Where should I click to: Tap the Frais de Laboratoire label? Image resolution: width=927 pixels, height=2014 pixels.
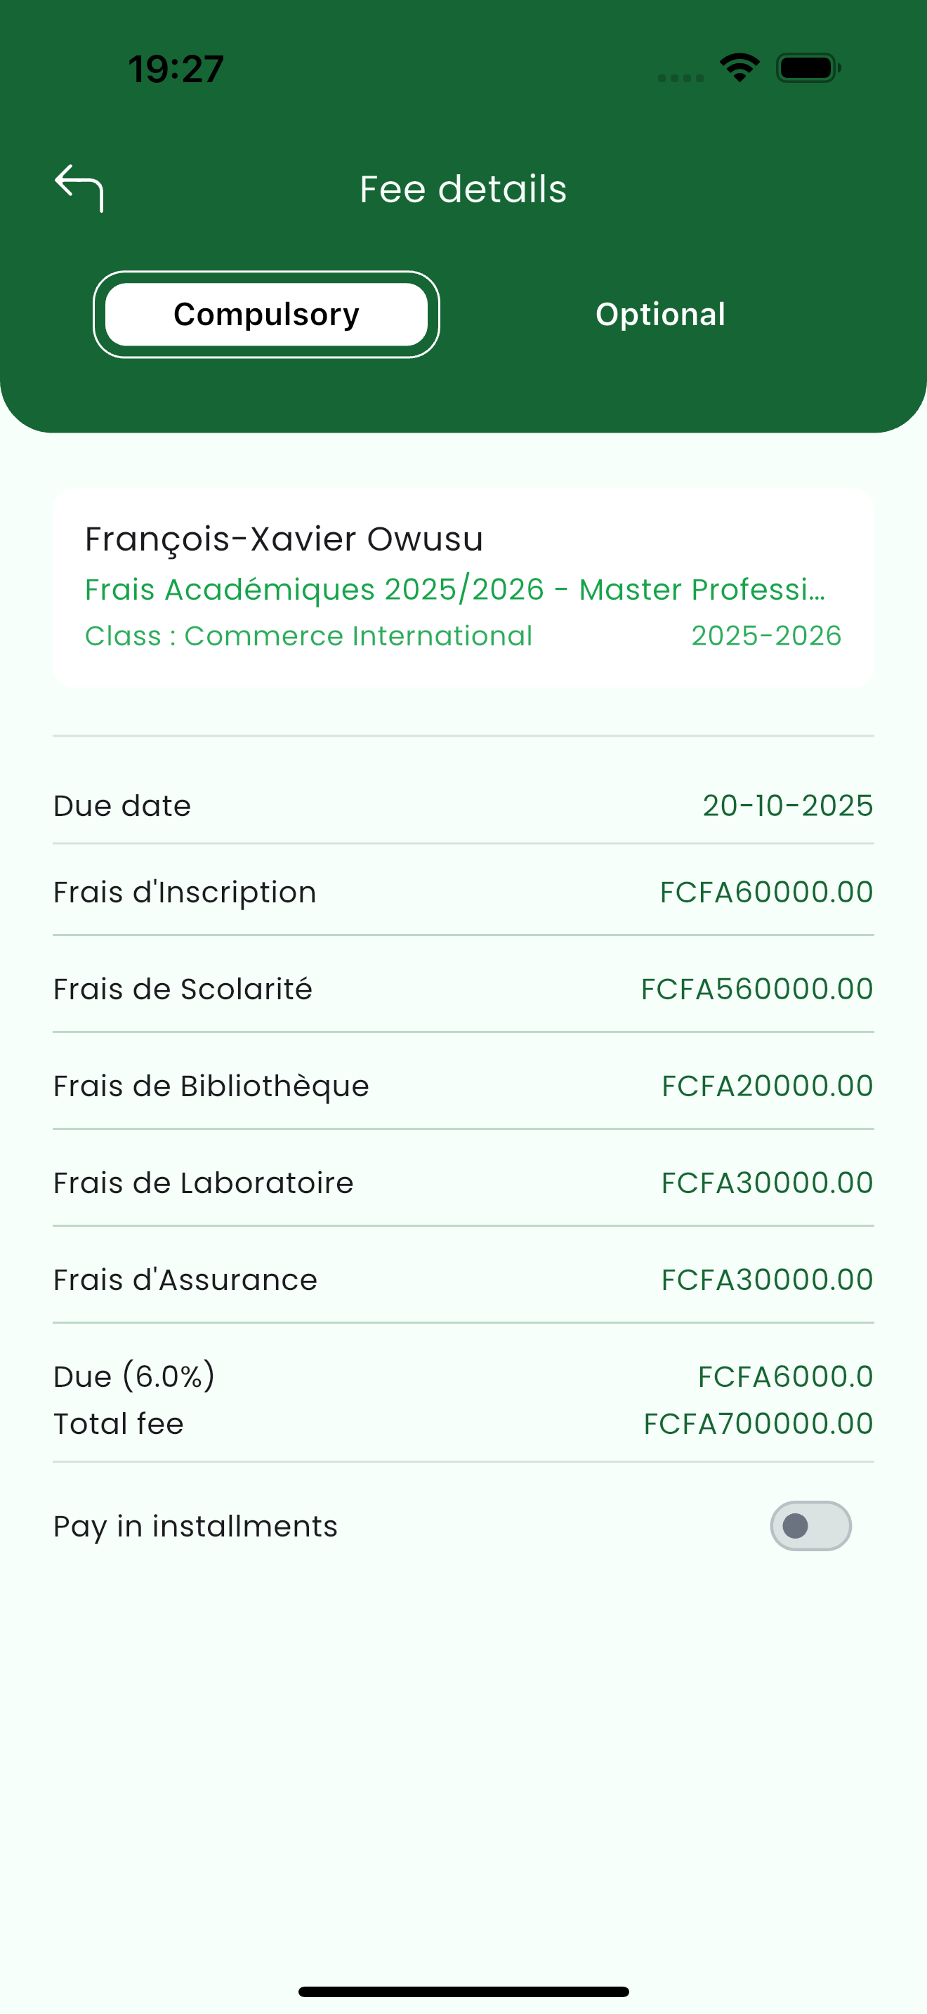[203, 1183]
